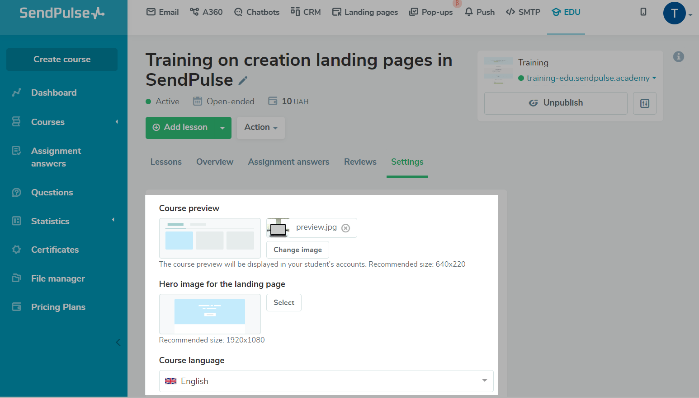
Task: Open Landing pages in top navigation
Action: pyautogui.click(x=365, y=12)
